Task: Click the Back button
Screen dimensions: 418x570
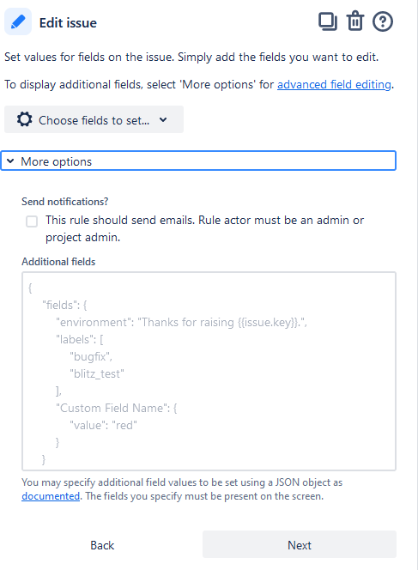Action: point(102,545)
